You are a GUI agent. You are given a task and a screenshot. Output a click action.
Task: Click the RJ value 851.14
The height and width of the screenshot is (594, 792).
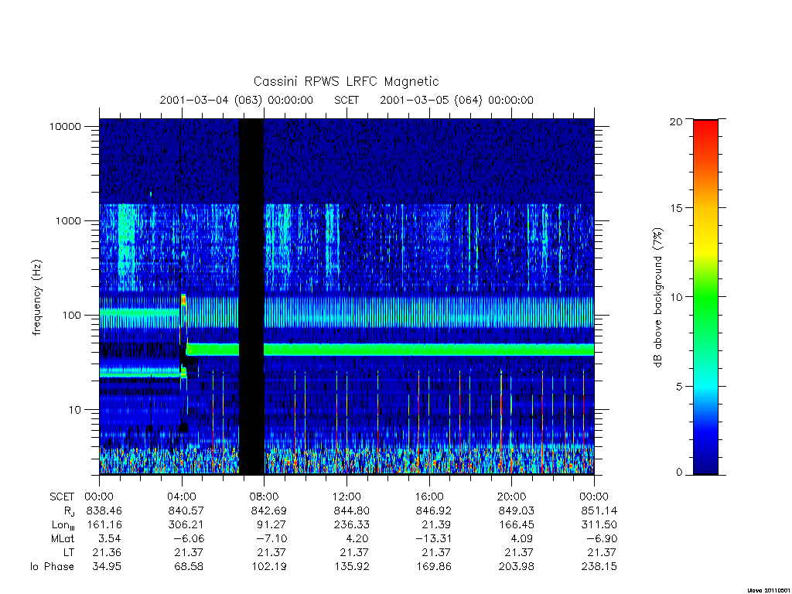pyautogui.click(x=599, y=510)
